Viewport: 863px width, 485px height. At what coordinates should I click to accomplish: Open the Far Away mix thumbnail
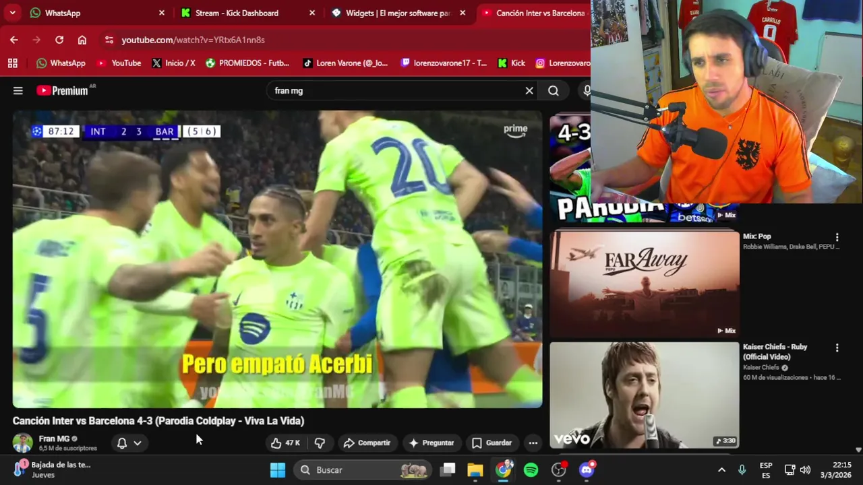click(x=645, y=284)
